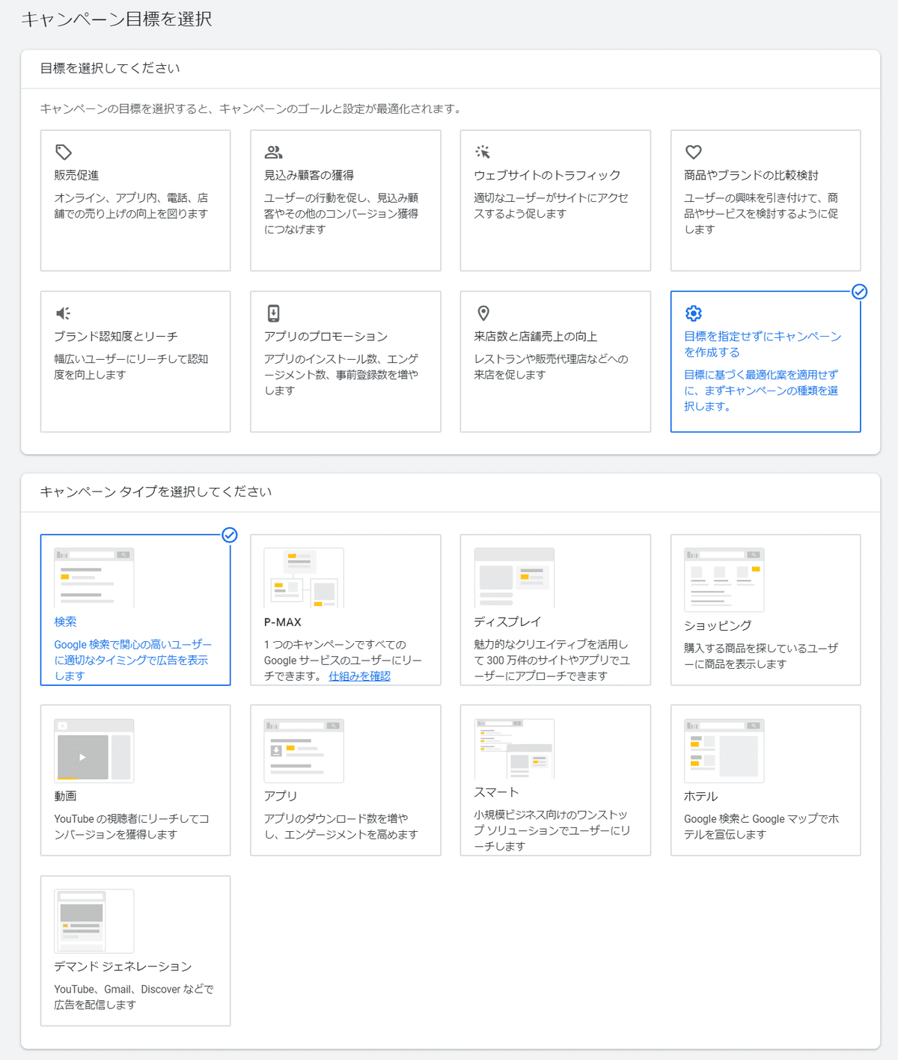Click the phone download icon for アプリのプロモーション

pyautogui.click(x=273, y=313)
